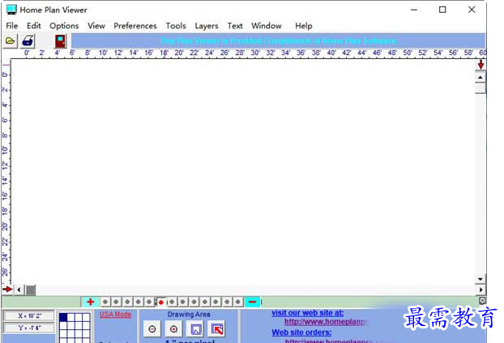Click the Drawing Area label

189,315
